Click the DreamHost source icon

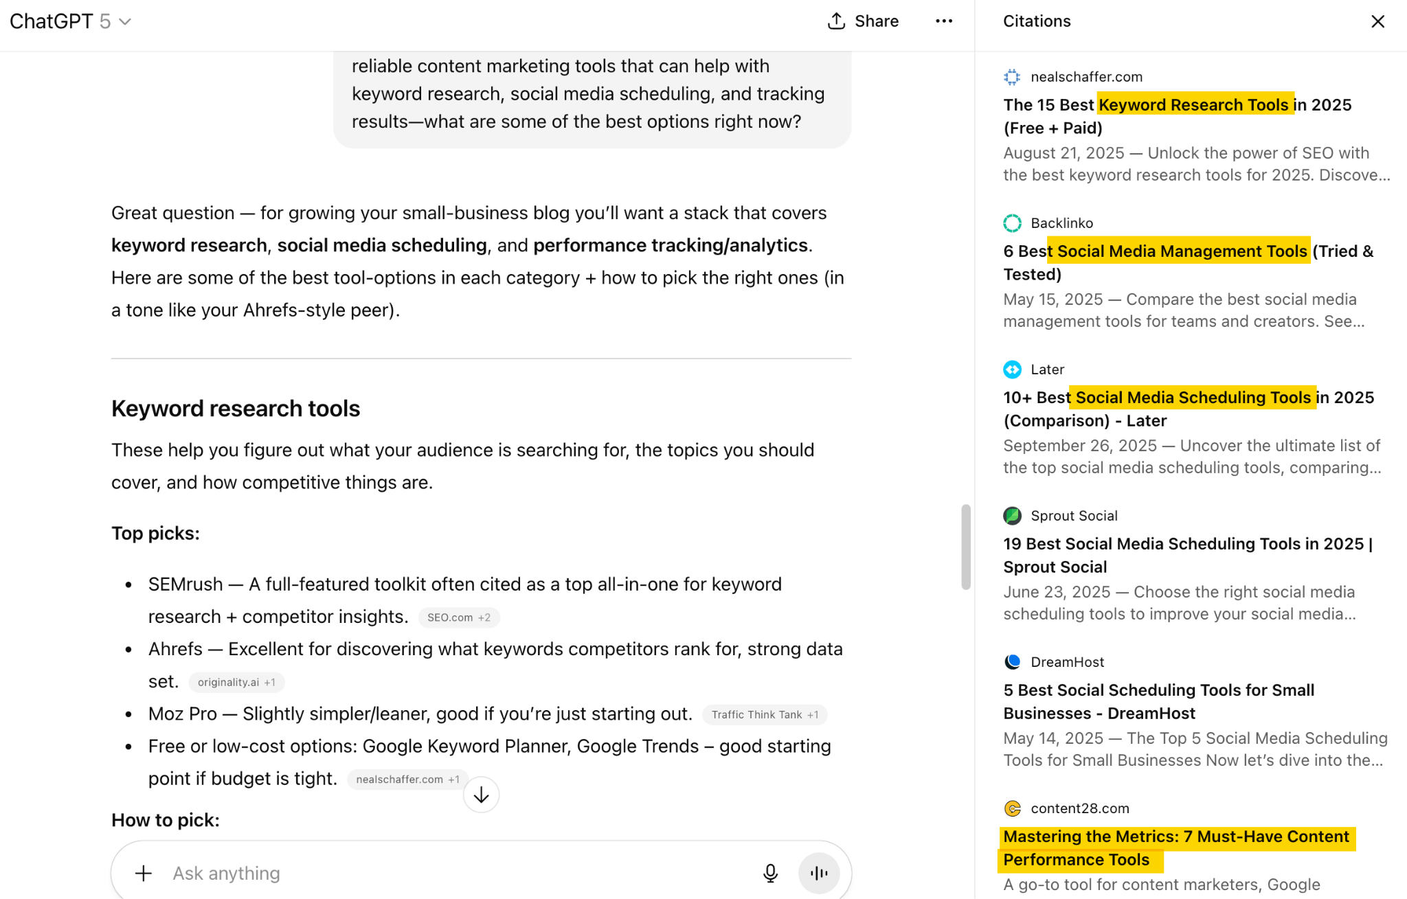(1011, 661)
